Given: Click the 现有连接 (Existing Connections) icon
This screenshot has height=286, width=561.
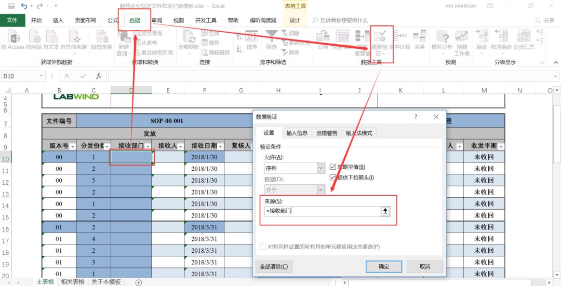Looking at the screenshot, I should point(101,38).
